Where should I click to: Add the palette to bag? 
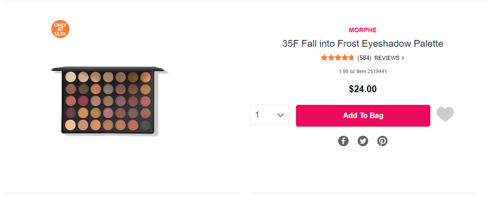[363, 116]
